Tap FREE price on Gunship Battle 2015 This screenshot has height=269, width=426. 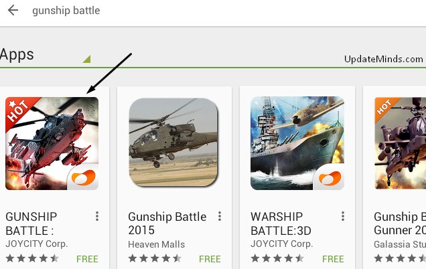(210, 259)
